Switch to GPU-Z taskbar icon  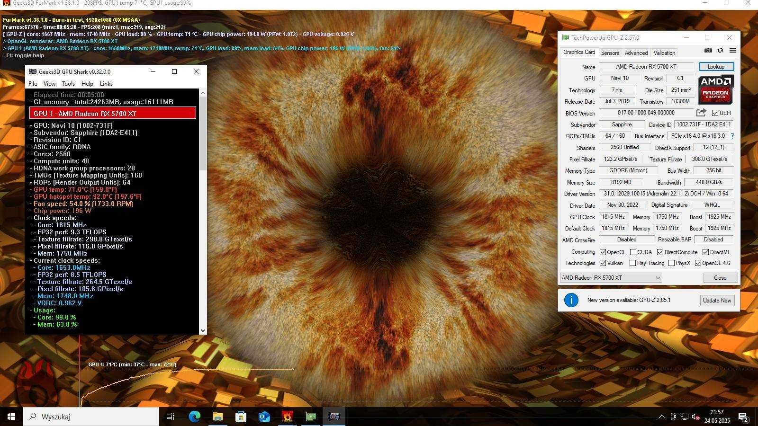(311, 417)
